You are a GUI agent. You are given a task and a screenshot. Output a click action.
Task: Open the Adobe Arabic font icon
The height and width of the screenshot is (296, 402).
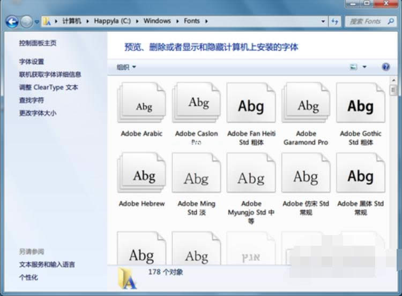[x=142, y=105]
